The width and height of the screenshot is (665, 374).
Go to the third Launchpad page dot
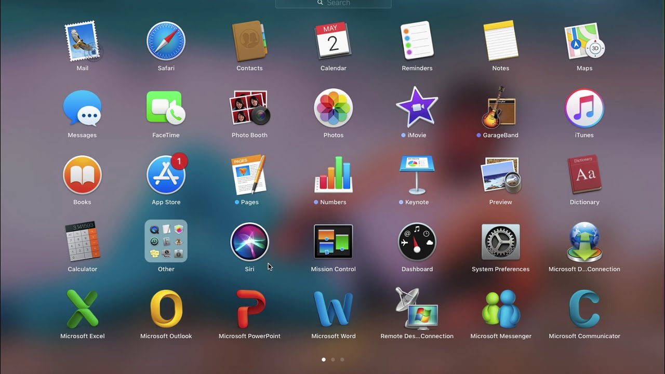[x=342, y=359]
